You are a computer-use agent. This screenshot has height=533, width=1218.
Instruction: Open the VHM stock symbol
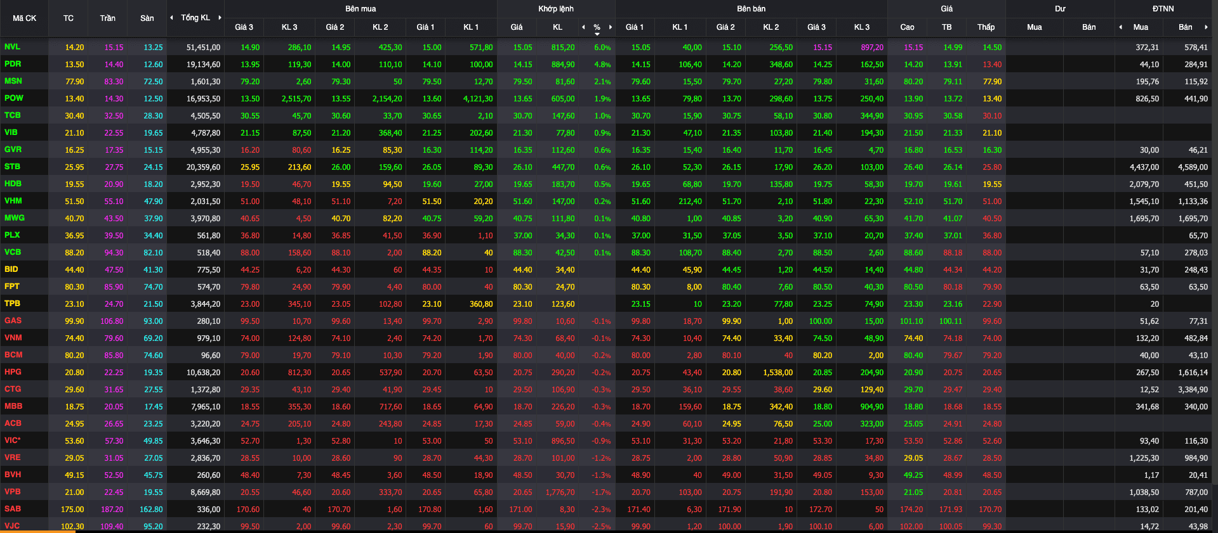pyautogui.click(x=13, y=201)
